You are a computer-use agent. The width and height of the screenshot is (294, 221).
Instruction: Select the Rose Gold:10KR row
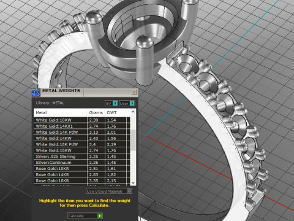(x=82, y=169)
